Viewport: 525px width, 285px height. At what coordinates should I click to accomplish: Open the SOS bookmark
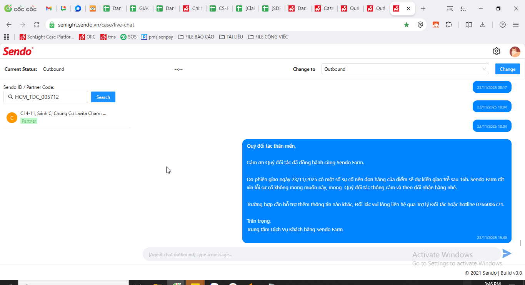(128, 37)
